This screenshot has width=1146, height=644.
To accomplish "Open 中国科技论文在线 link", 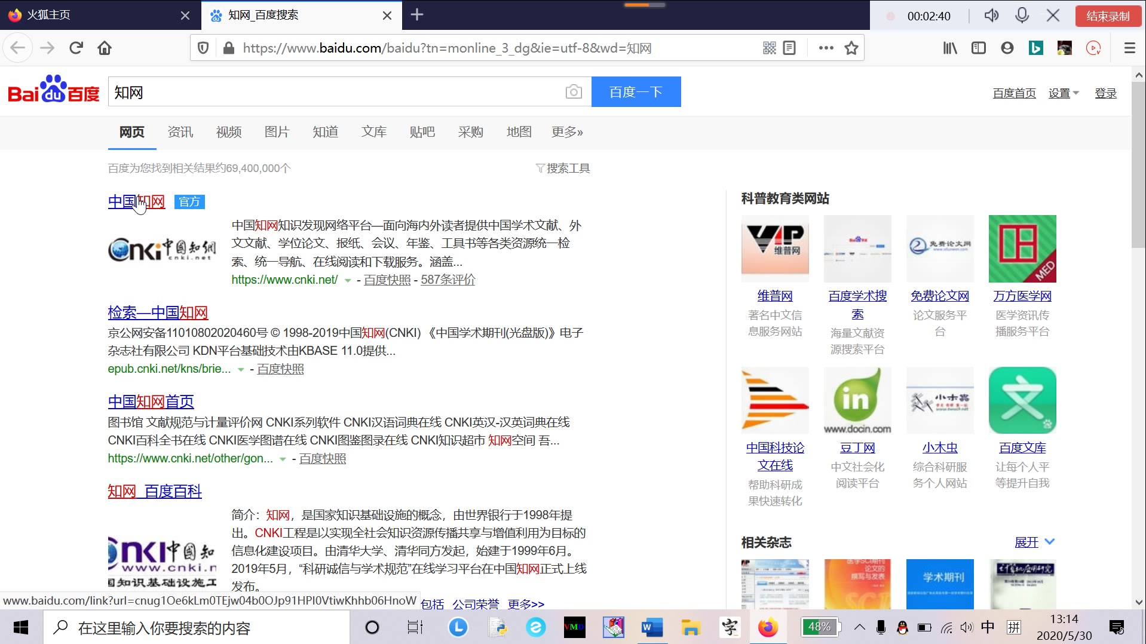I will point(775,456).
